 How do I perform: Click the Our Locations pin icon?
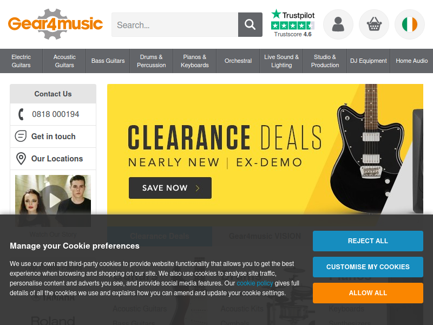pos(21,159)
